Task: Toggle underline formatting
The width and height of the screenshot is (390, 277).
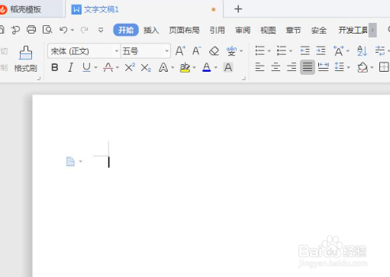Action: click(86, 67)
